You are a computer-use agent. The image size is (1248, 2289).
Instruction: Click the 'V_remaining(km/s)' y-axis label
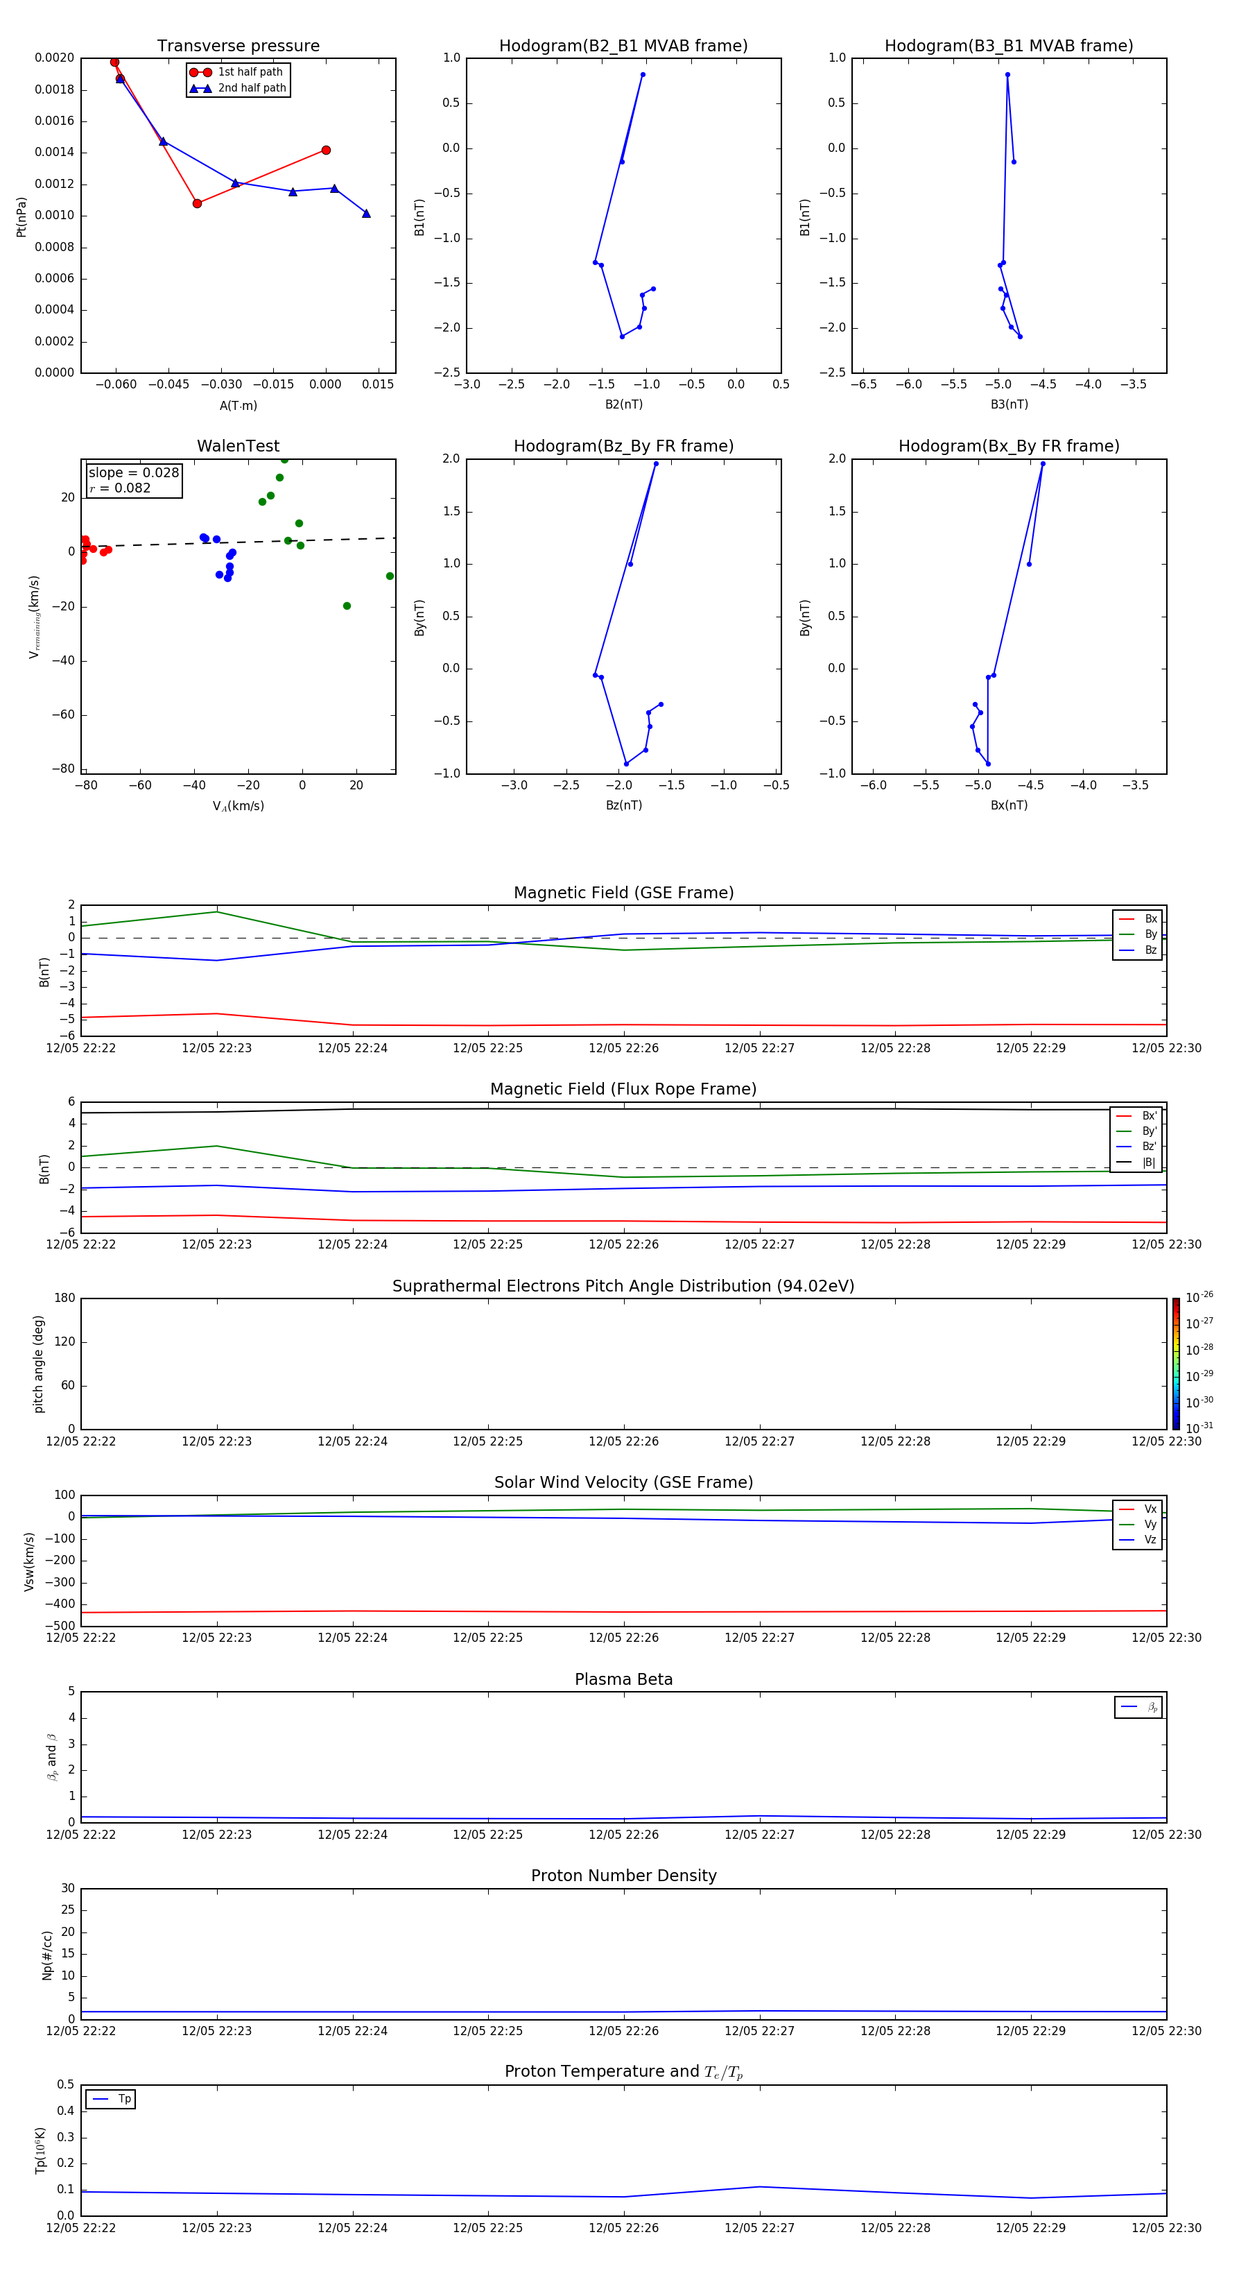click(34, 617)
